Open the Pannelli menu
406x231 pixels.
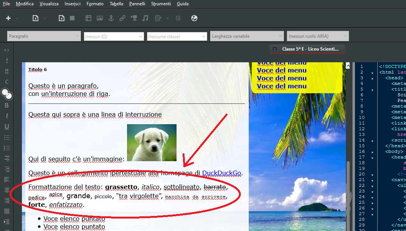pos(137,4)
